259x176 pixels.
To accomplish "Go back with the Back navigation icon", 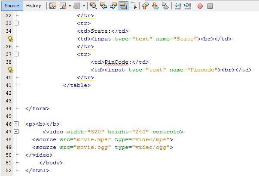I will coord(63,6).
